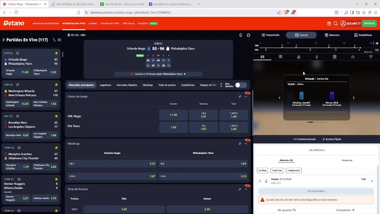Select the play-by-play list icon

(280, 57)
